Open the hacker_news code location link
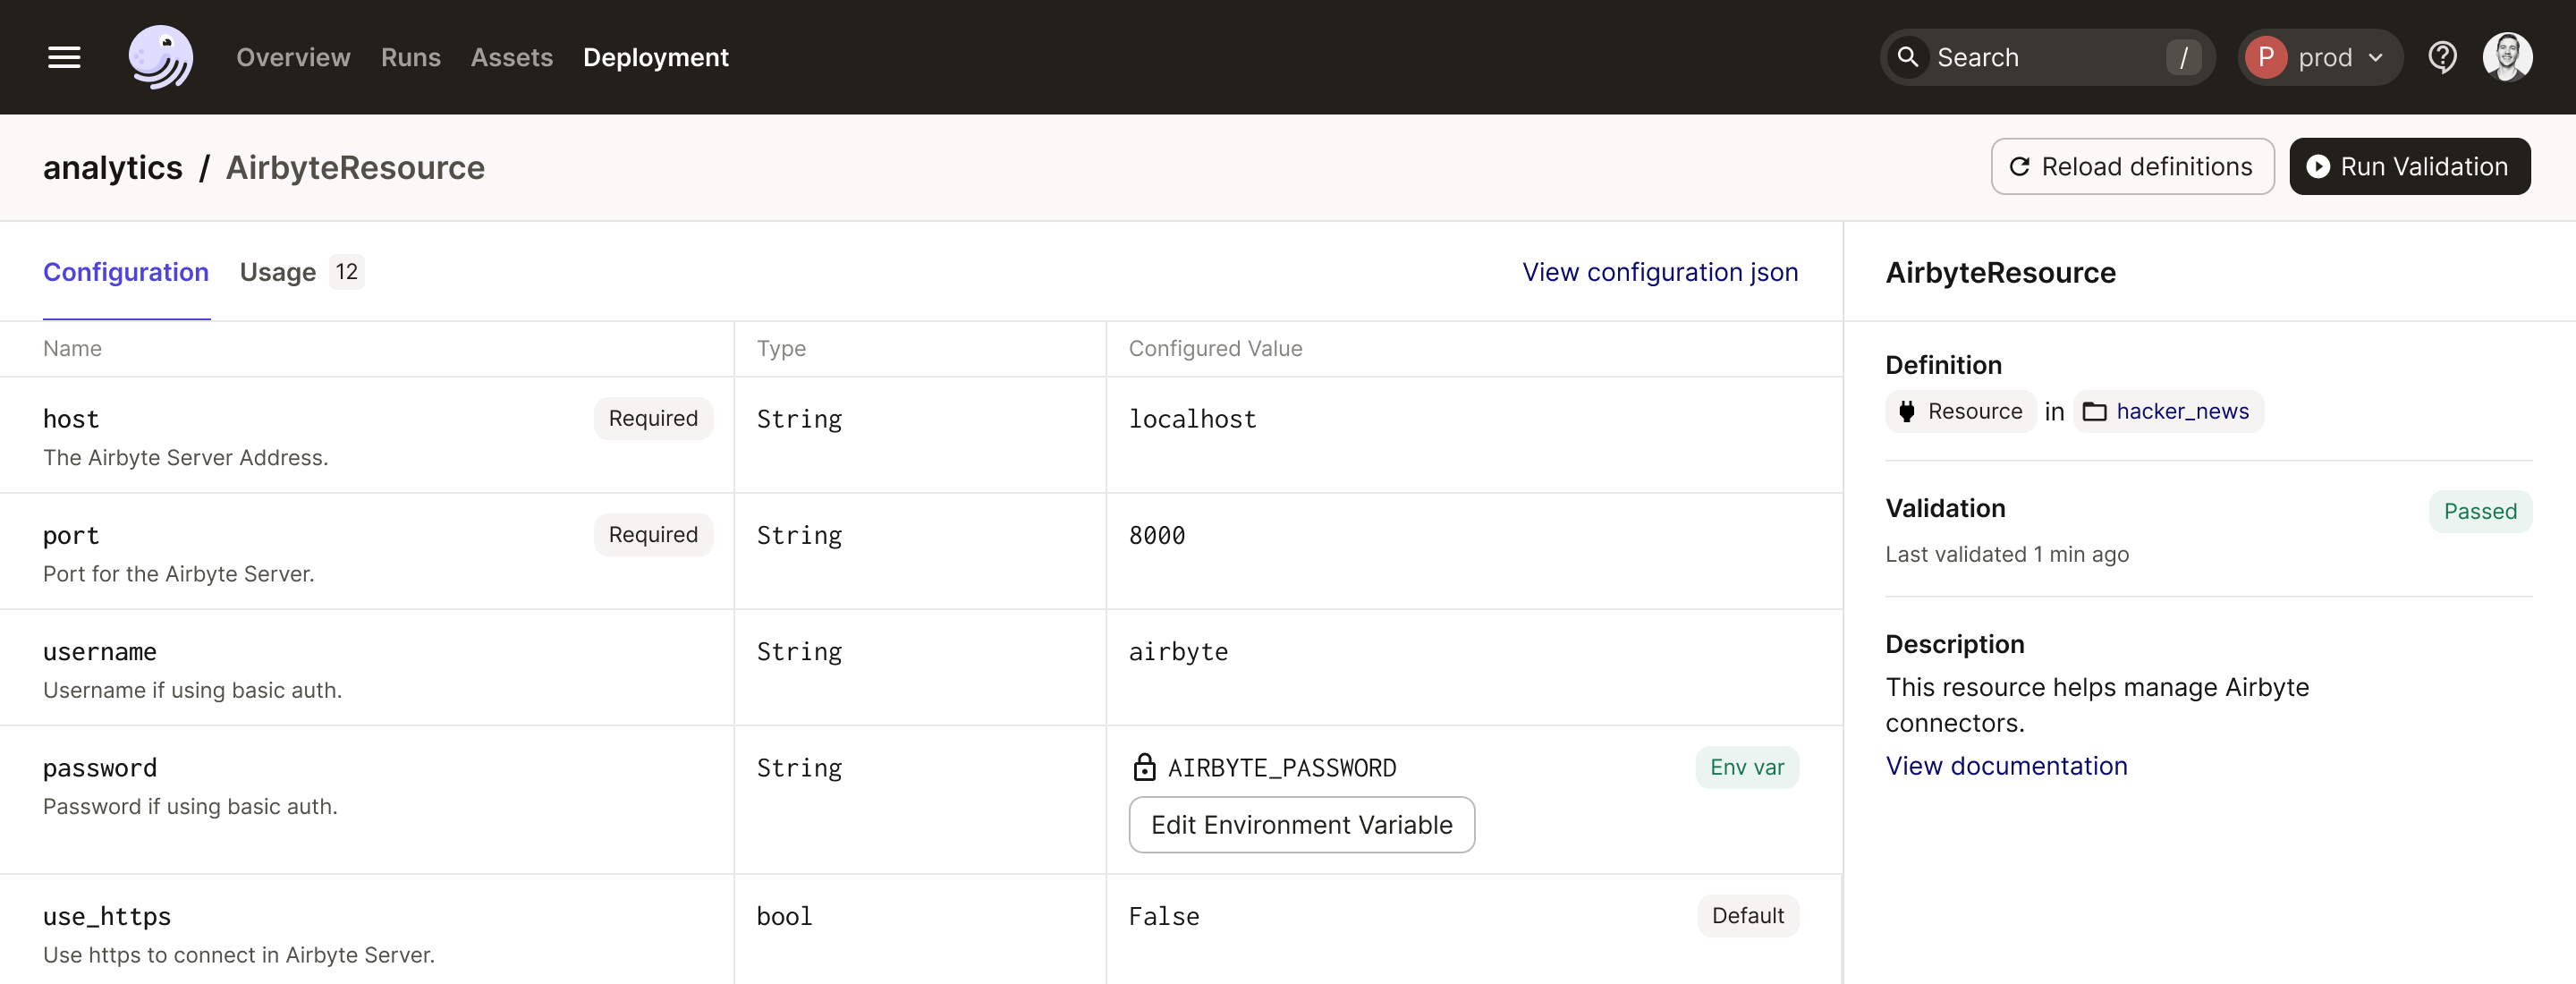This screenshot has height=984, width=2576. click(x=2182, y=411)
